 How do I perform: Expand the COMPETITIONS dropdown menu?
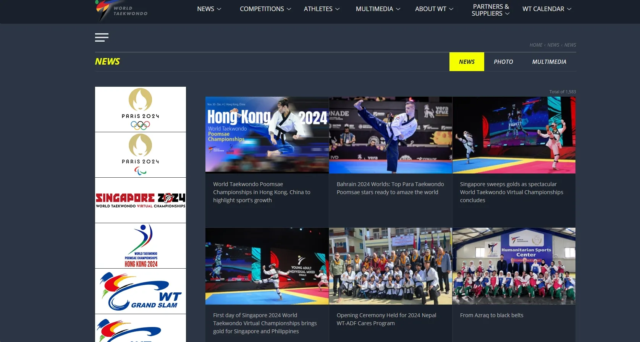tap(265, 9)
